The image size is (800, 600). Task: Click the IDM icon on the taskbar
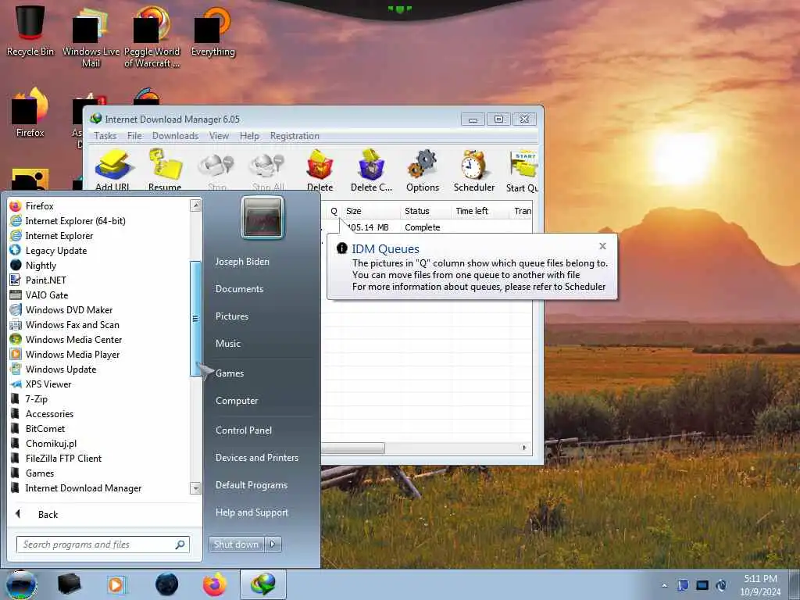[262, 584]
